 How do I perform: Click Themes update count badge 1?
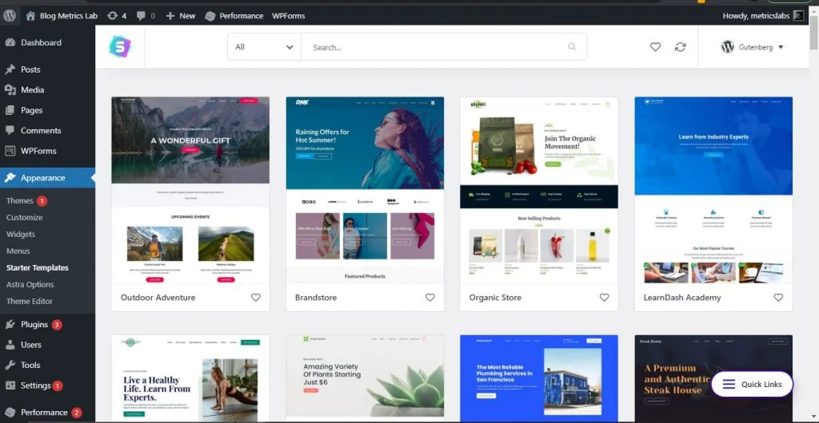click(42, 200)
